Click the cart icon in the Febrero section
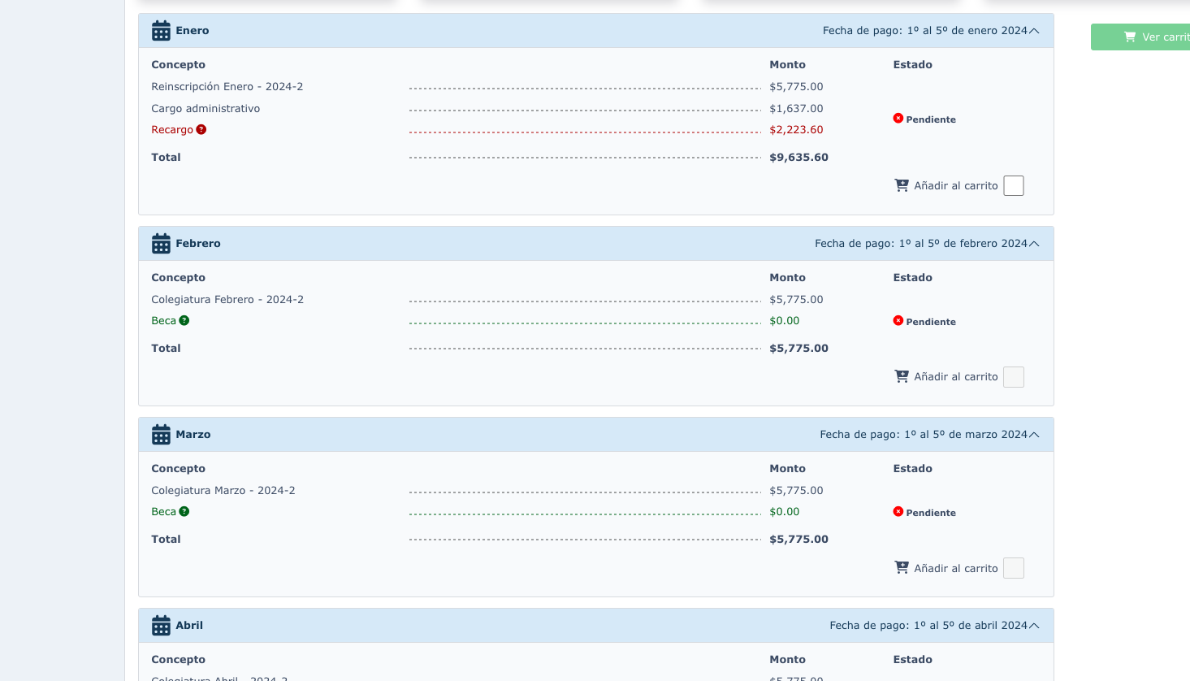The height and width of the screenshot is (681, 1190). pos(902,376)
